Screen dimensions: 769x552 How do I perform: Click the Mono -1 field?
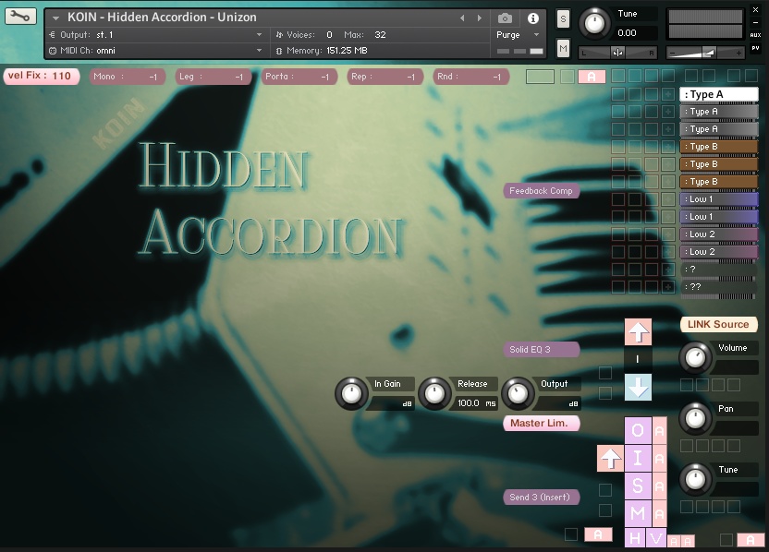tap(127, 77)
